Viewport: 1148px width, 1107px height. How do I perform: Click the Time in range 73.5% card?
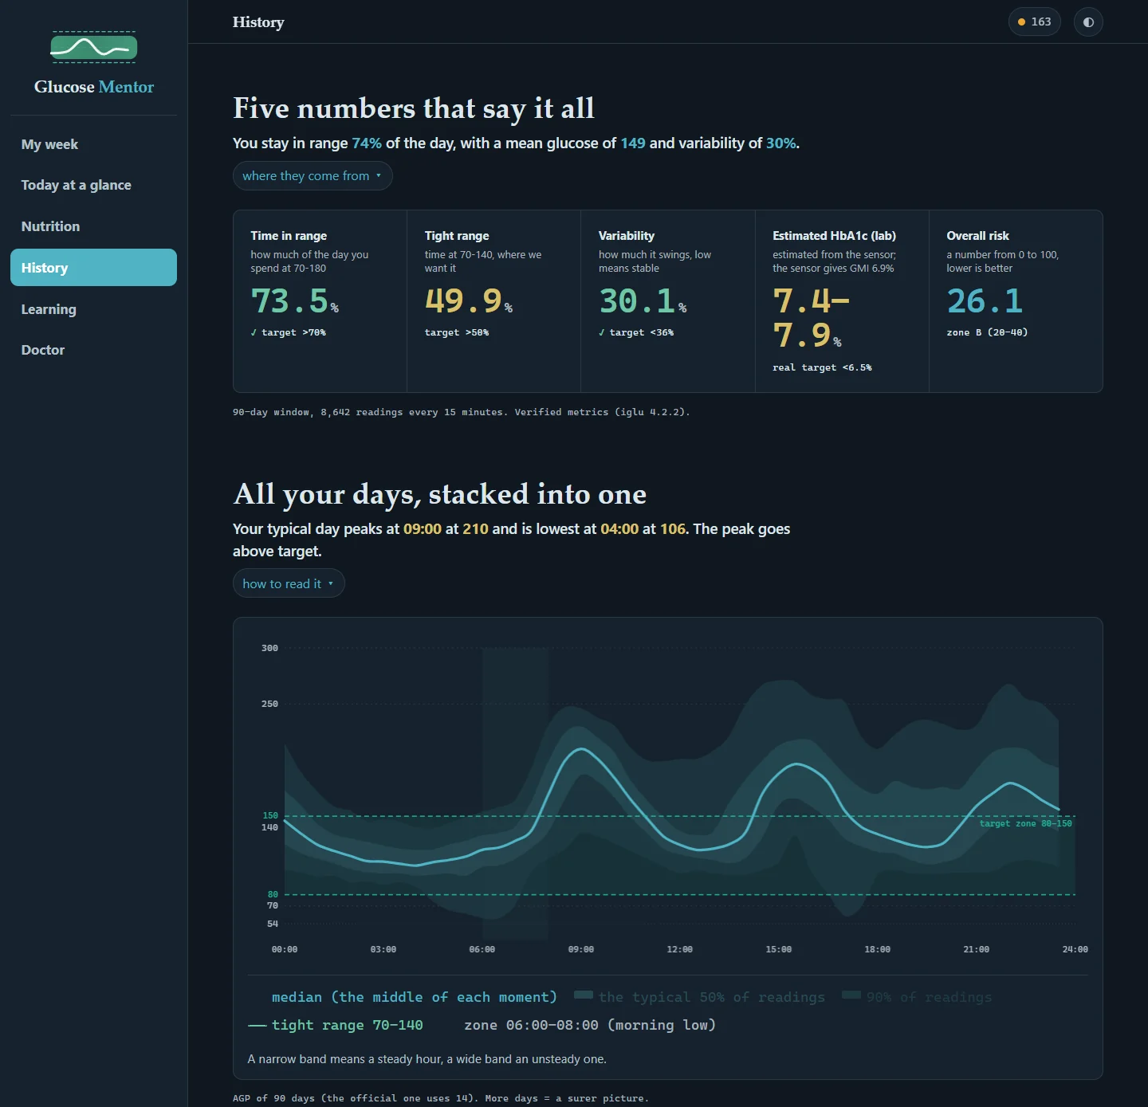tap(320, 301)
